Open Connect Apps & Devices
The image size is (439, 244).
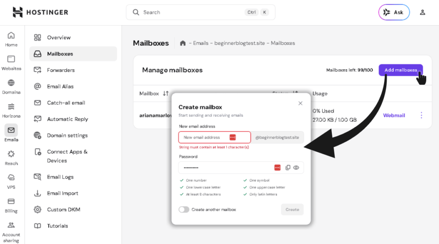pos(73,156)
